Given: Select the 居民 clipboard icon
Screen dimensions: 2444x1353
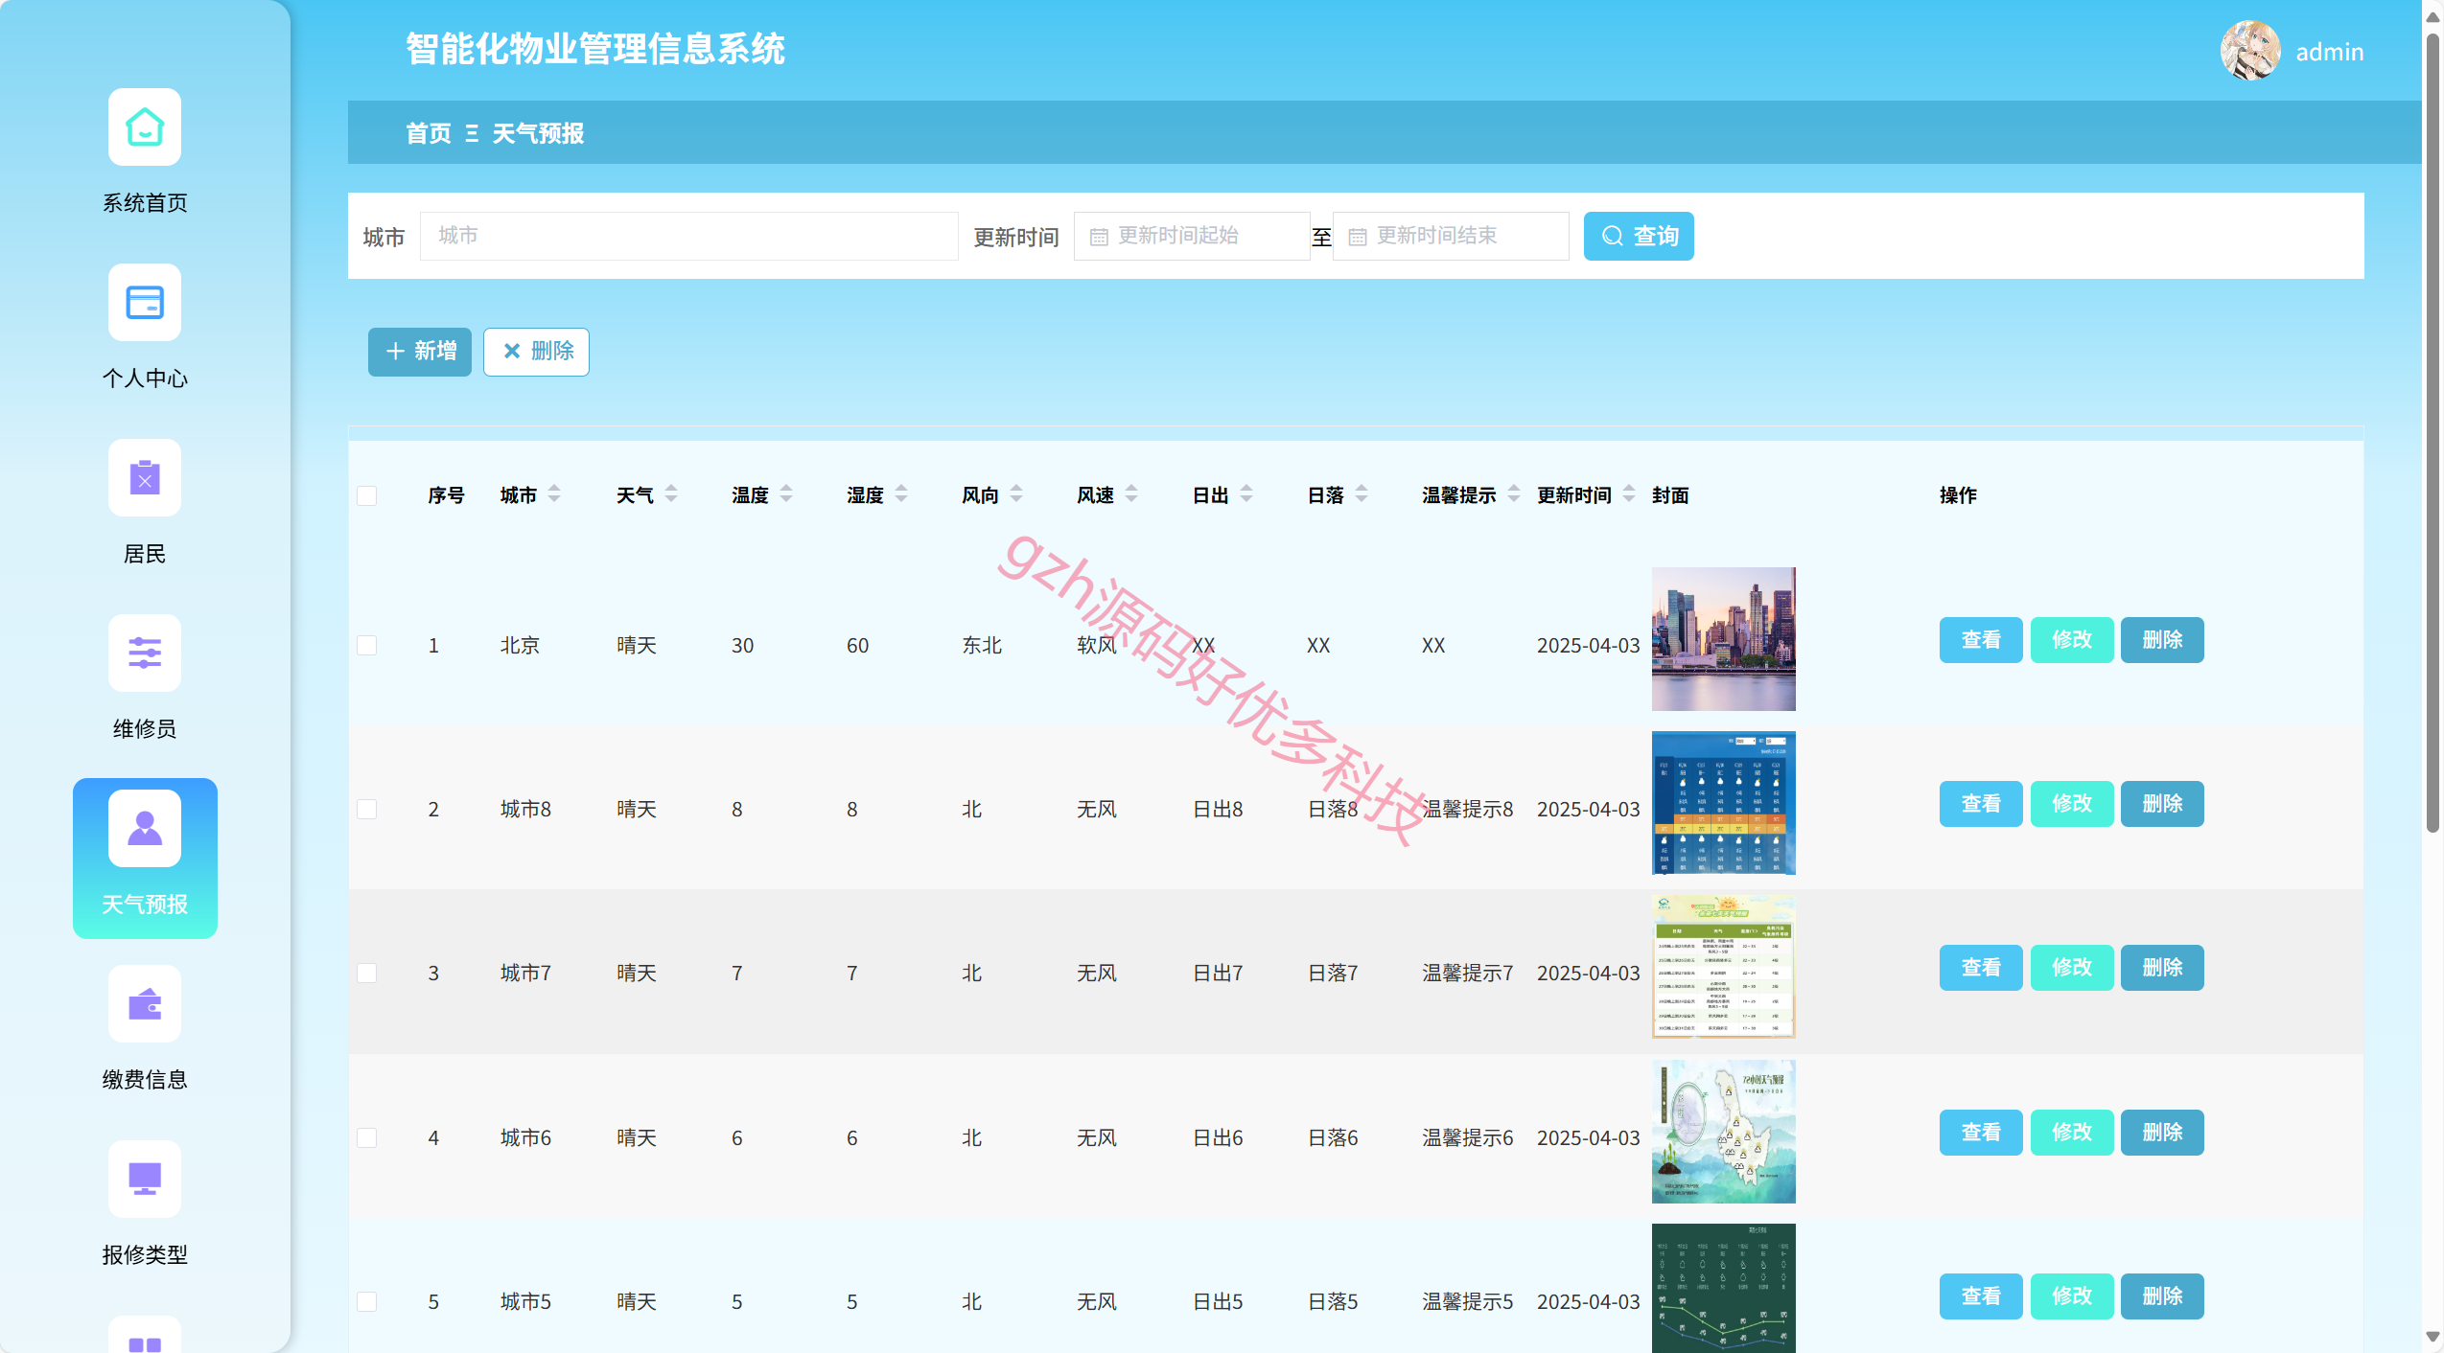Looking at the screenshot, I should [x=145, y=478].
